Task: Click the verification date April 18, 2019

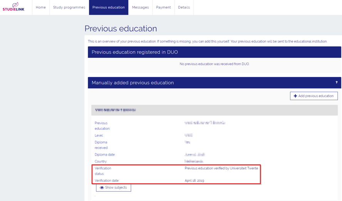Action: (194, 181)
